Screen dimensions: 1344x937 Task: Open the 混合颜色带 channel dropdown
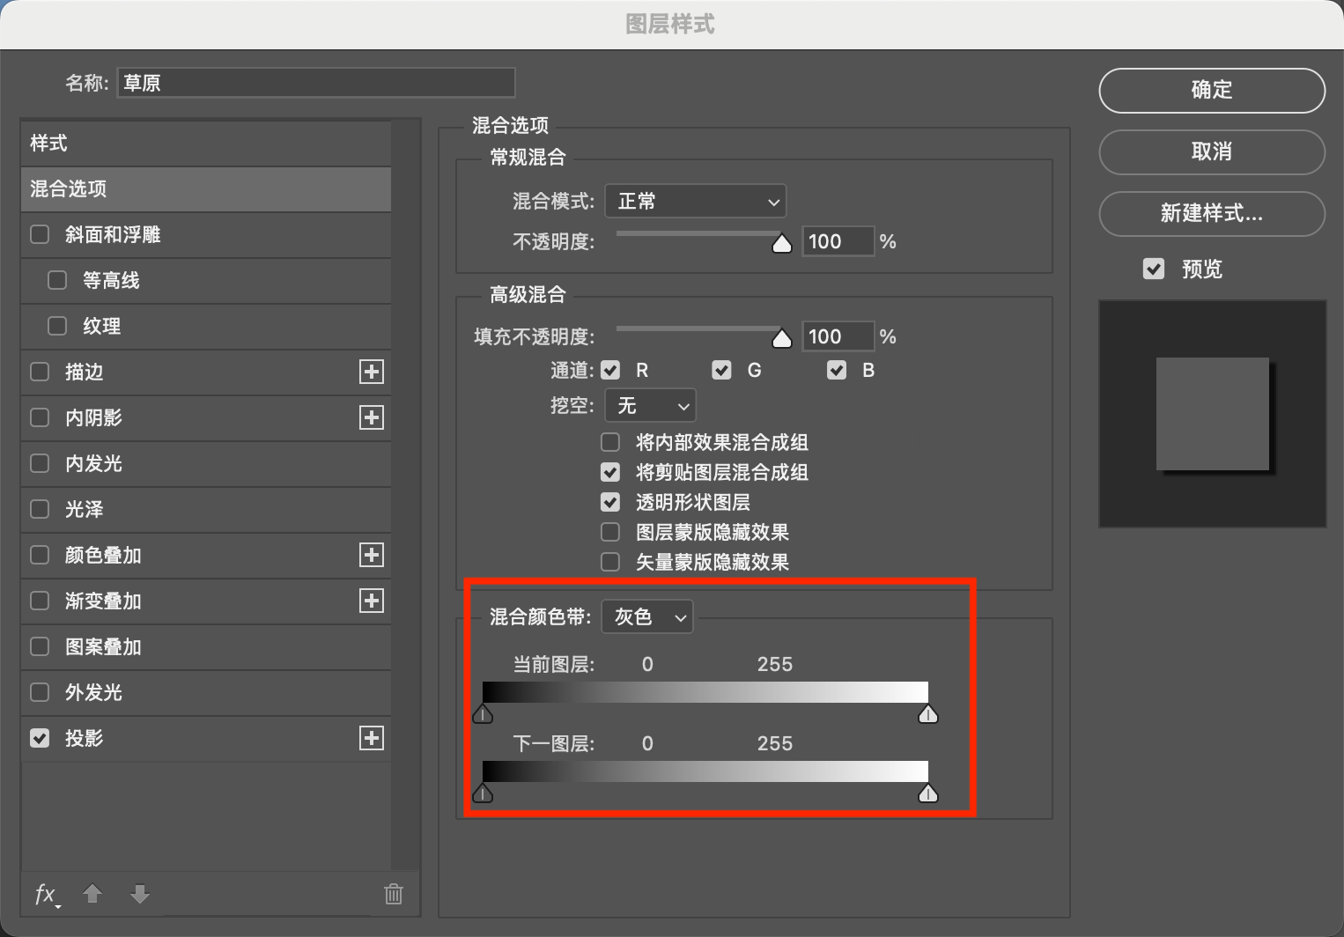647,617
